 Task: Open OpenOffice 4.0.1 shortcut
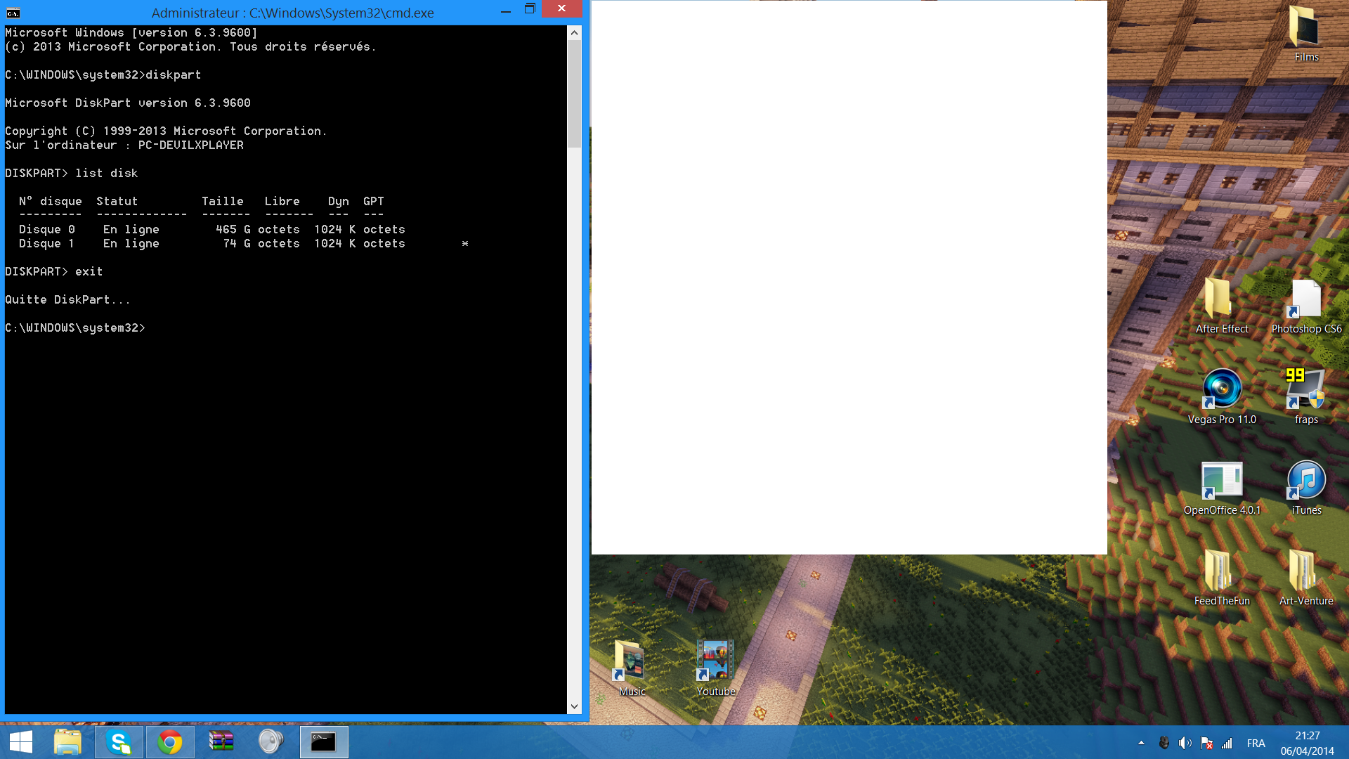1221,487
